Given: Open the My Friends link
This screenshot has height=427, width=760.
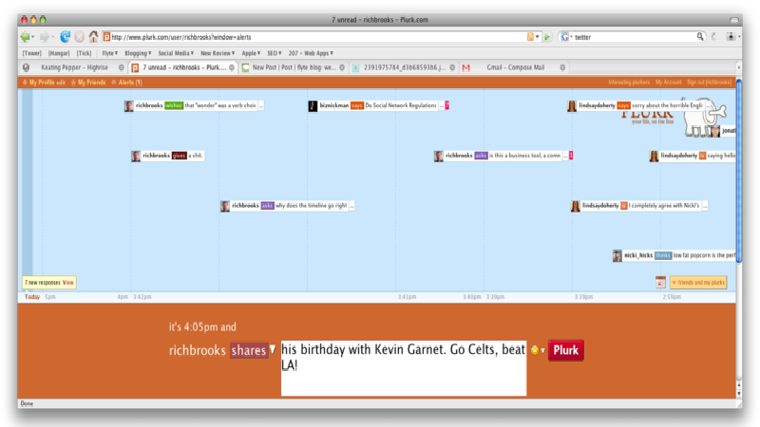Looking at the screenshot, I should click(91, 83).
